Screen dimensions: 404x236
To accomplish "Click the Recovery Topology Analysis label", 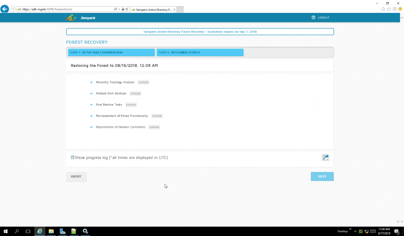I will [x=115, y=82].
